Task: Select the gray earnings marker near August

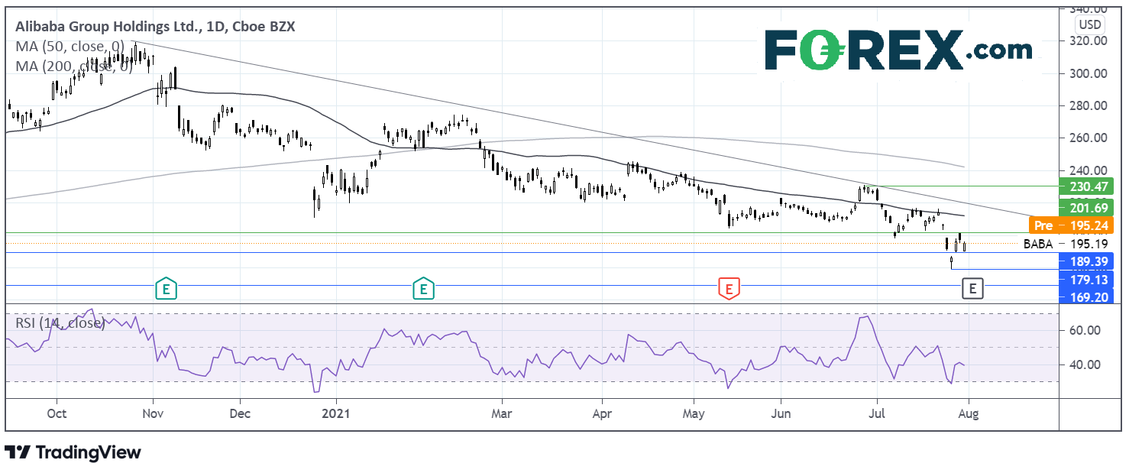Action: point(972,289)
